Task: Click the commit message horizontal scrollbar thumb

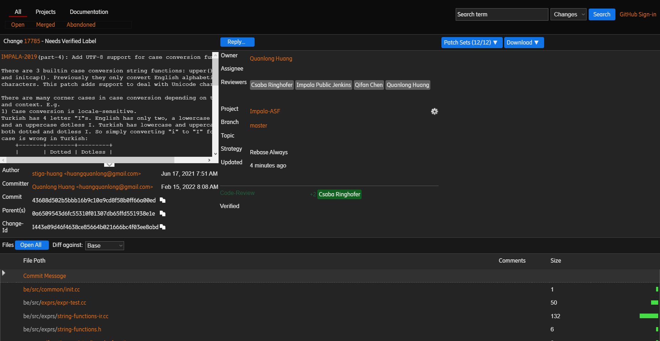Action: (x=90, y=160)
